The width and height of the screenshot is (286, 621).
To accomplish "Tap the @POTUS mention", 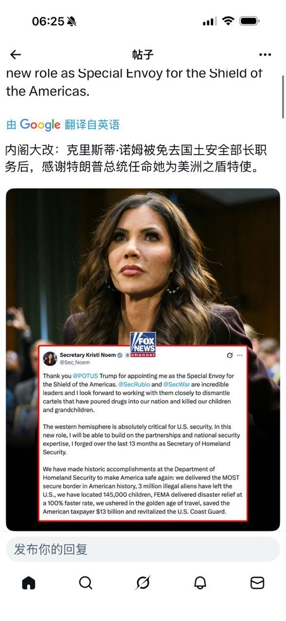I will (x=86, y=376).
